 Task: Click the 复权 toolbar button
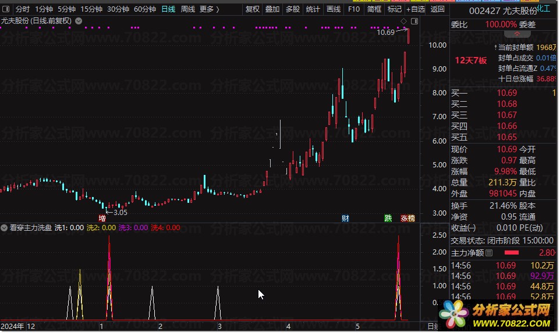click(x=253, y=9)
